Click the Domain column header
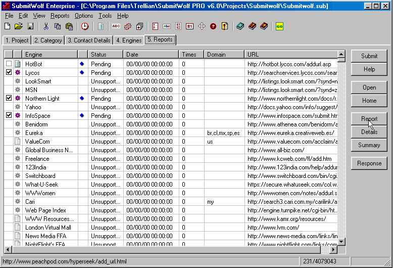The image size is (393, 268). click(224, 55)
